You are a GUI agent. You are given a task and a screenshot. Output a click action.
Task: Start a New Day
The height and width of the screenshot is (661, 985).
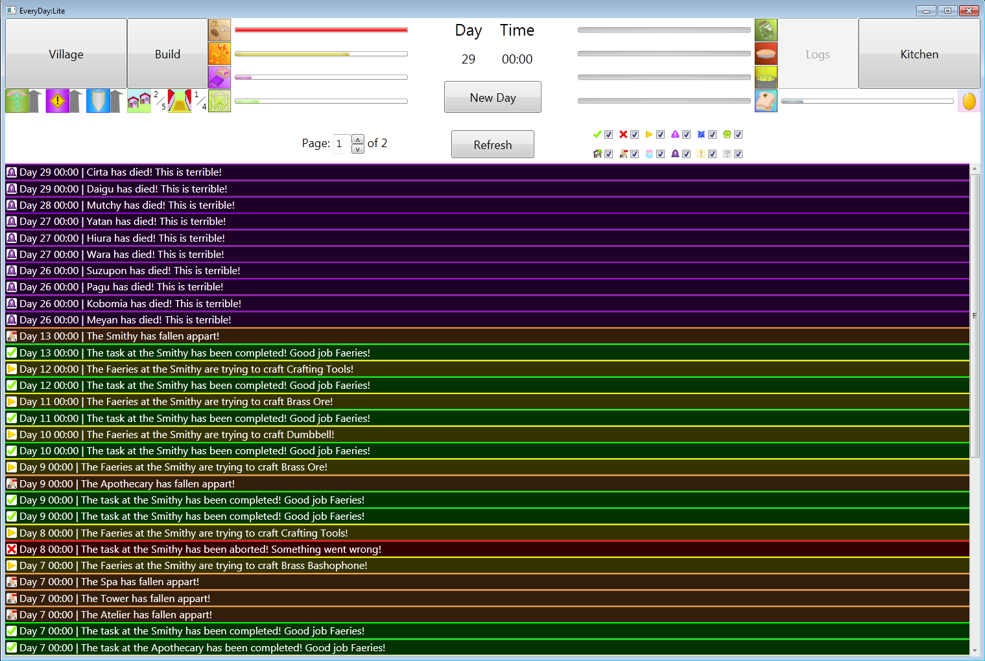pos(493,97)
